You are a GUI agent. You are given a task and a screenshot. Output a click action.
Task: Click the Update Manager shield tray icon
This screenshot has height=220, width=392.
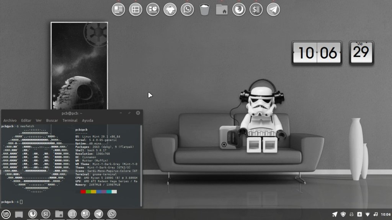click(343, 214)
